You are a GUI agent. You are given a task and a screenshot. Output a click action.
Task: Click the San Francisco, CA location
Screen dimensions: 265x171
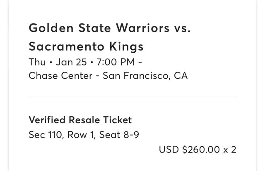tap(145, 76)
